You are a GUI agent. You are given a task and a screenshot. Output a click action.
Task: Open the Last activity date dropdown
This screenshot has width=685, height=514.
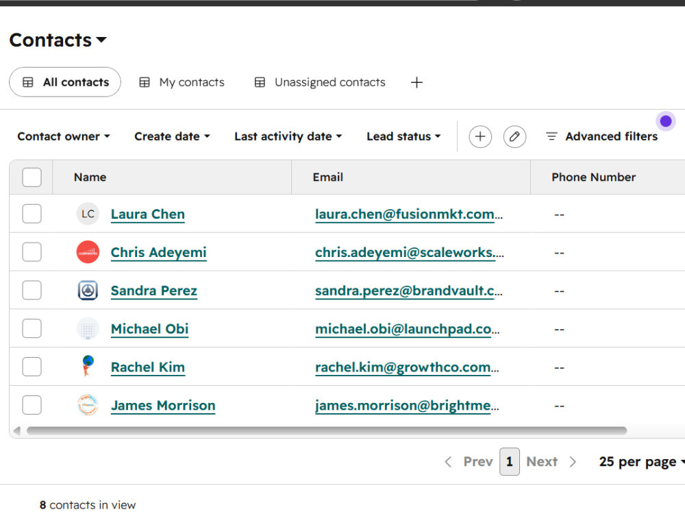(x=288, y=136)
